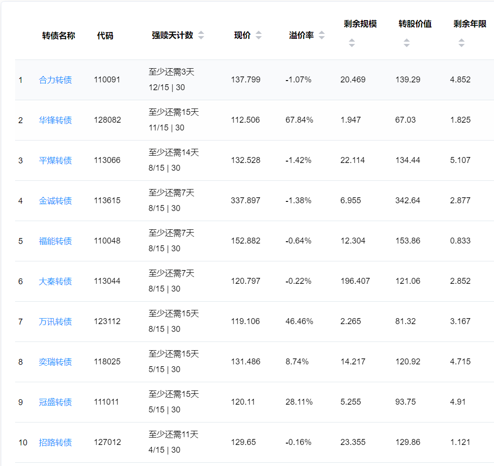Click the 转债名称 column header
The width and height of the screenshot is (494, 466).
pyautogui.click(x=58, y=36)
